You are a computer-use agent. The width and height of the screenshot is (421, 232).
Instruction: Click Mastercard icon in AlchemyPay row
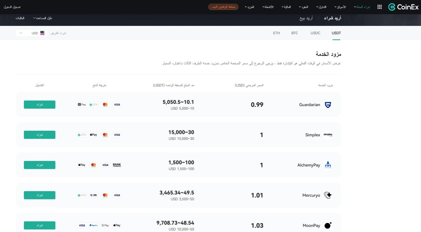(93, 165)
